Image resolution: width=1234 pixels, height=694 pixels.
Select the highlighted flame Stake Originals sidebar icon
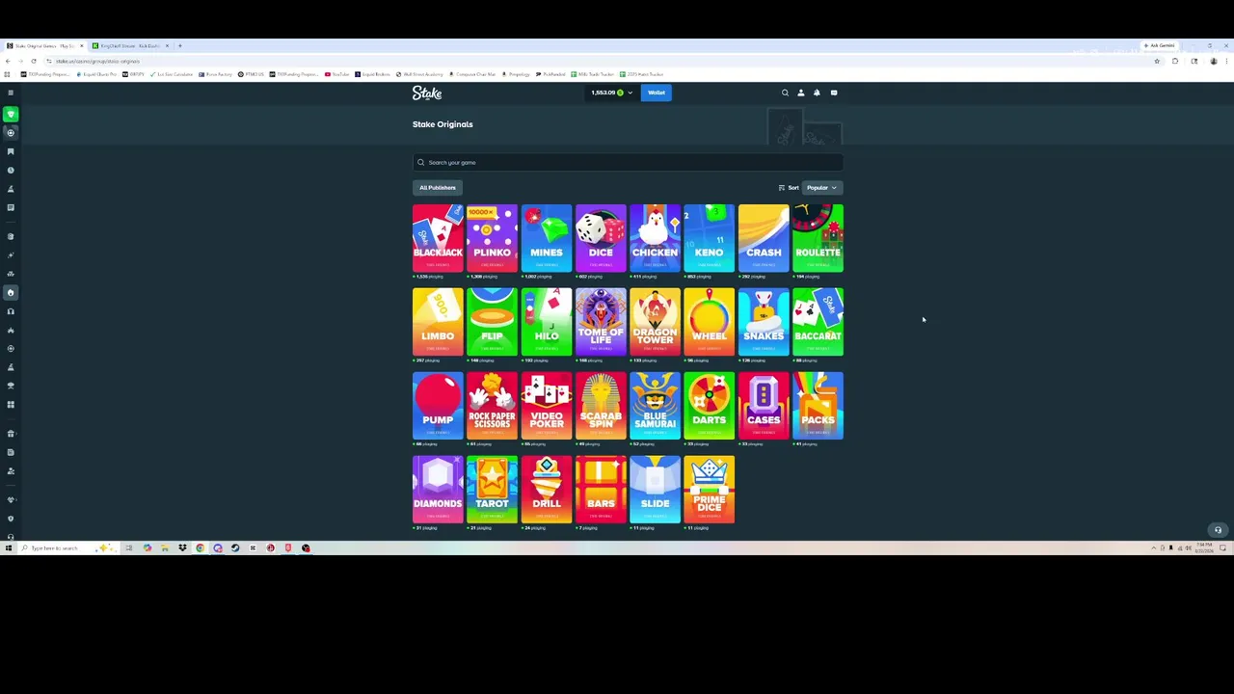click(11, 292)
